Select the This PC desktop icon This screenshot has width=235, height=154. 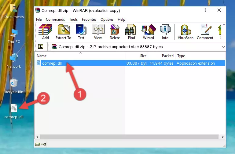(x=14, y=36)
